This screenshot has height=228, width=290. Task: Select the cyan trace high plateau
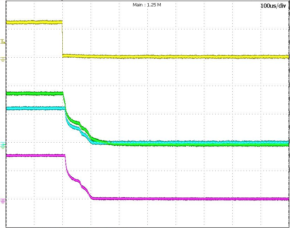tap(34, 108)
